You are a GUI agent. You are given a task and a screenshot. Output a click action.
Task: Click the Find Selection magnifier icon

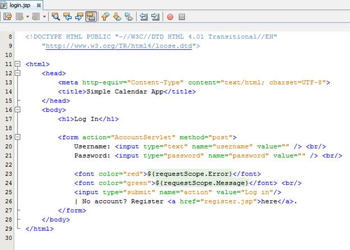[x=56, y=17]
